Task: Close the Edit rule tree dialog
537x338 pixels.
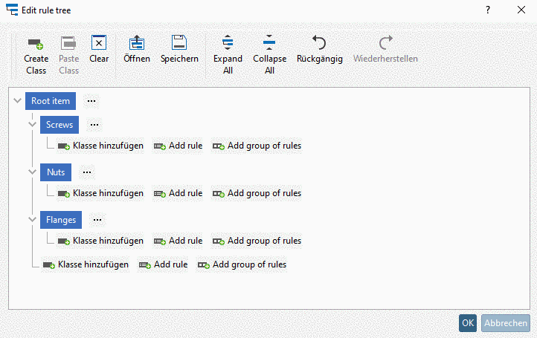Action: coord(521,10)
